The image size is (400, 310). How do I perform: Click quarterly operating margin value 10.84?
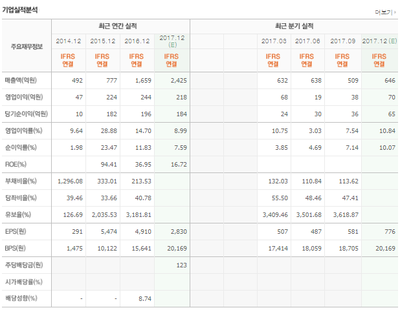(x=387, y=131)
